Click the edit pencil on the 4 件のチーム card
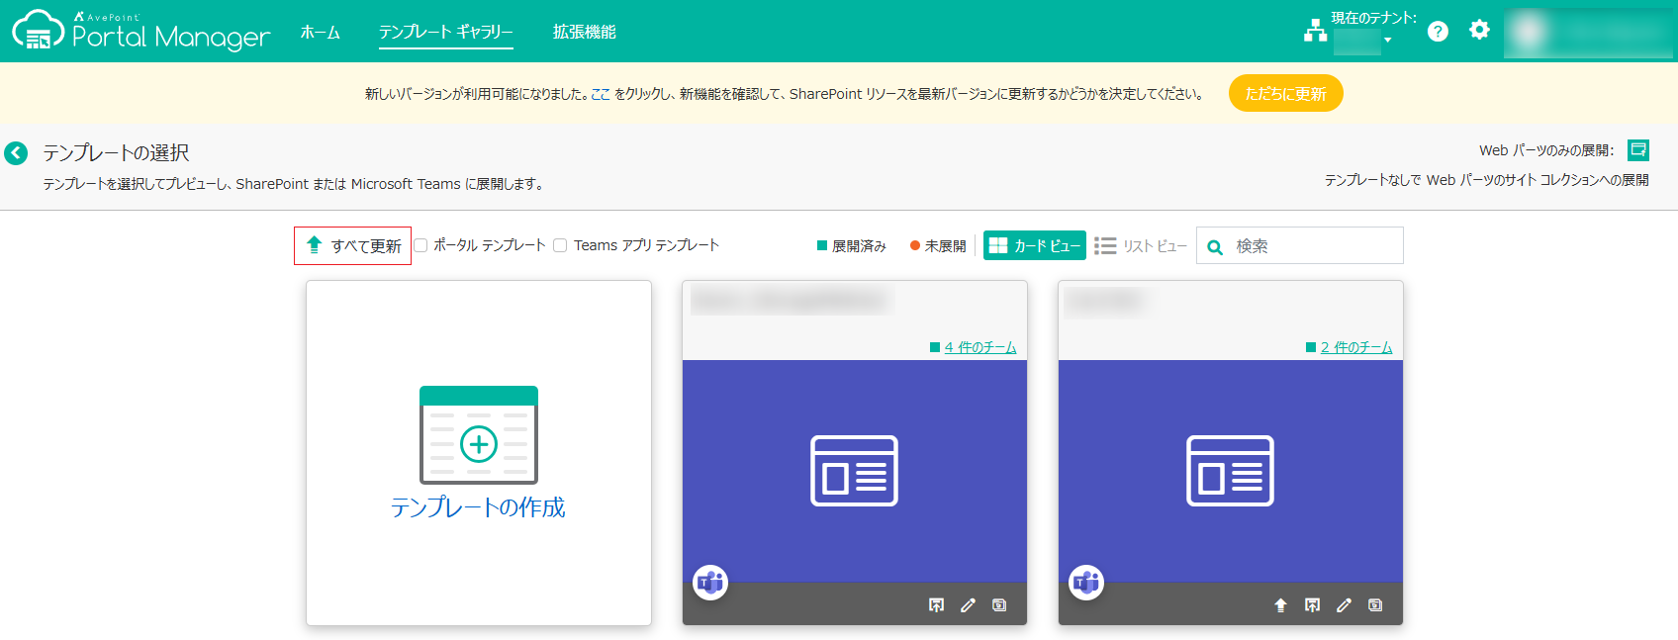This screenshot has height=640, width=1678. point(968,605)
